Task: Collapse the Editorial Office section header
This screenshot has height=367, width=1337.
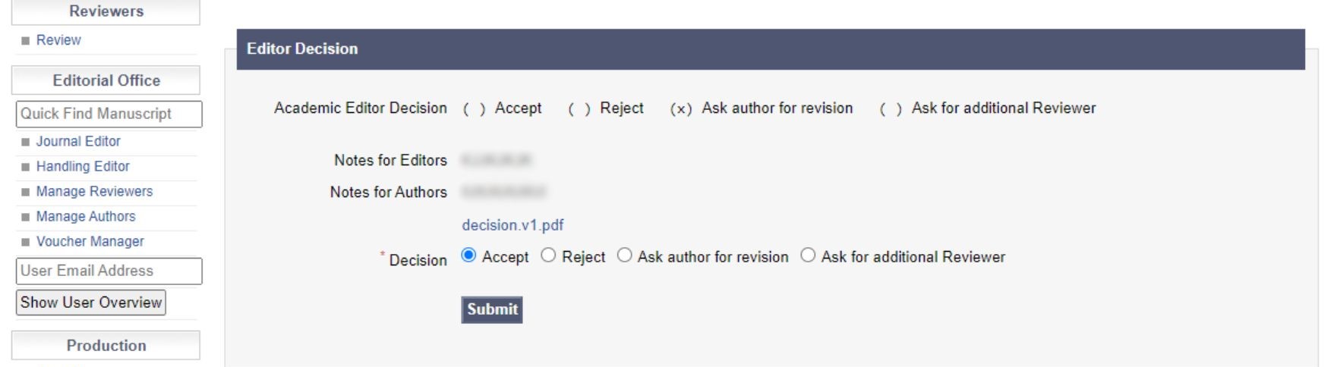Action: 106,80
